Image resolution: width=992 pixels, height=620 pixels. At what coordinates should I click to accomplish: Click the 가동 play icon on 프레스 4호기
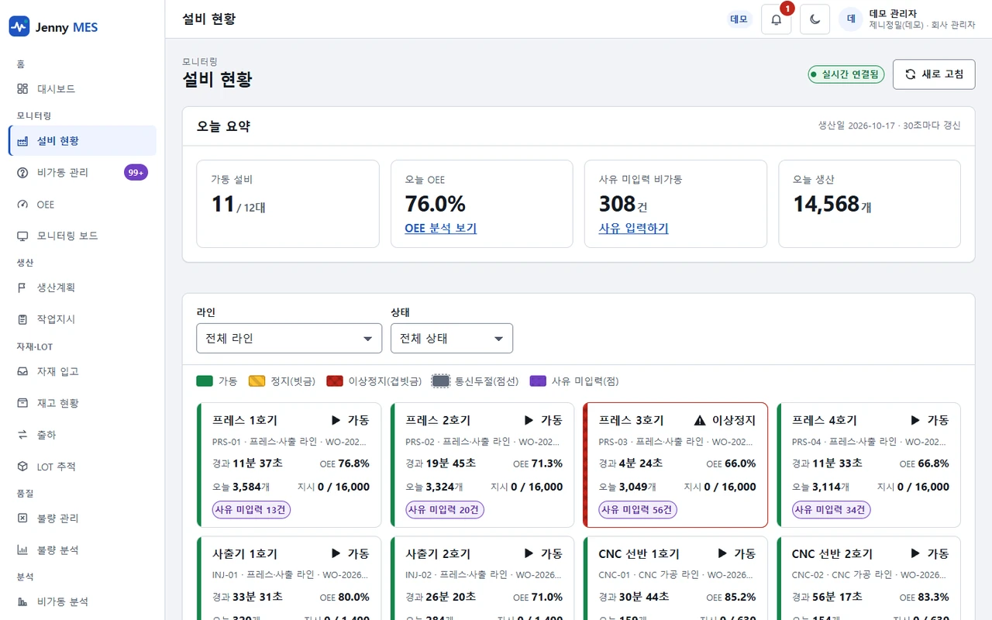point(916,420)
